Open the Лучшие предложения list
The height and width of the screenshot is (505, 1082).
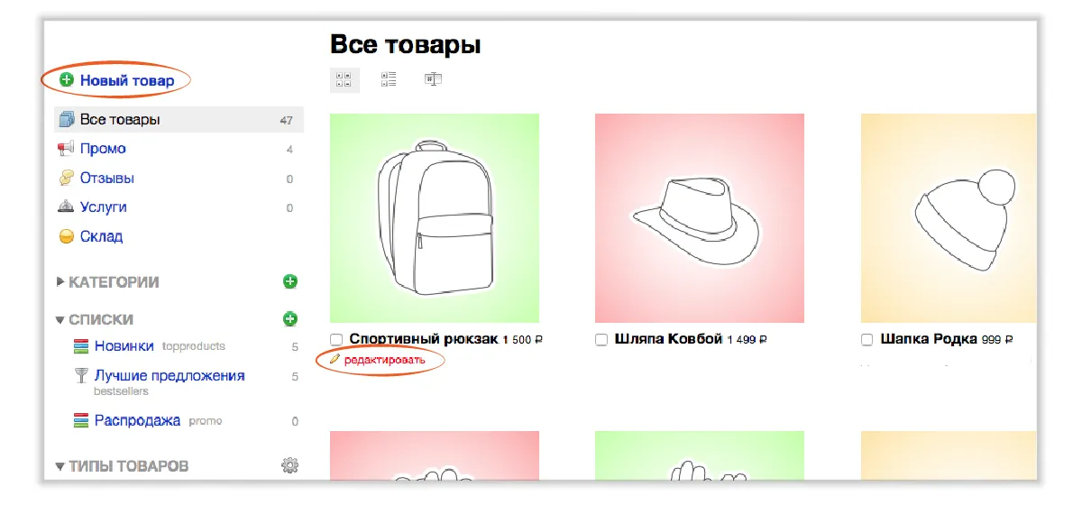170,375
